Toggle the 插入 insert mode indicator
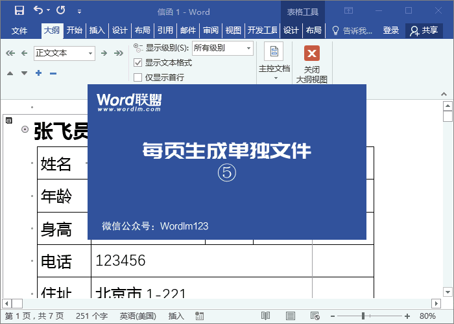The width and height of the screenshot is (454, 324). [176, 316]
